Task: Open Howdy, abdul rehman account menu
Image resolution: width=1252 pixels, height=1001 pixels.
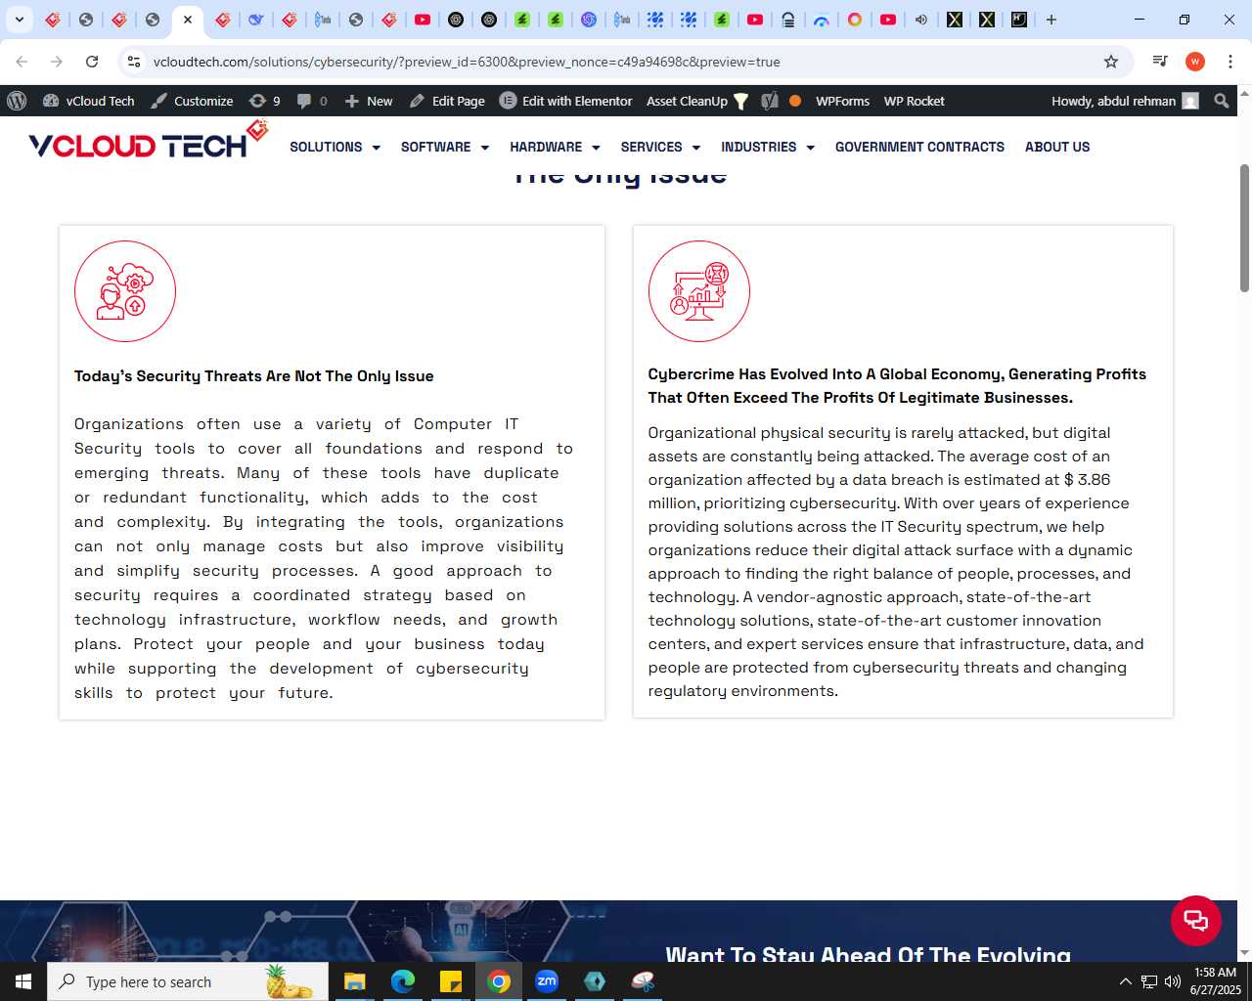Action: [1125, 101]
